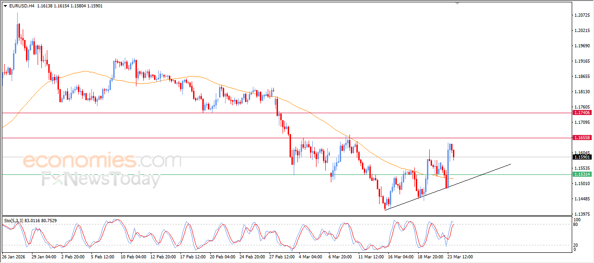Click the FxNewsToday watermark logo

(101, 179)
